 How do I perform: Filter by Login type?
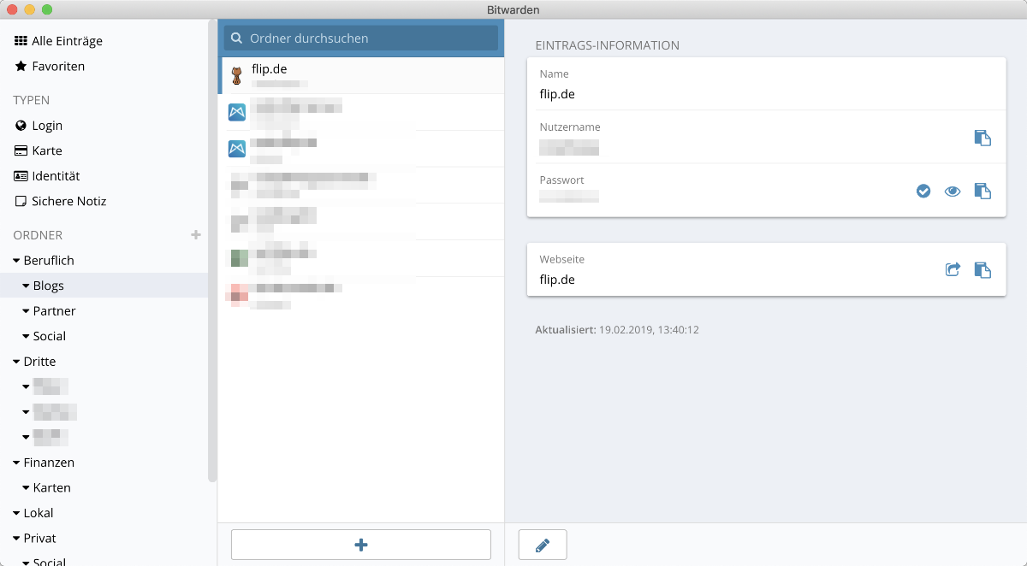tap(46, 126)
